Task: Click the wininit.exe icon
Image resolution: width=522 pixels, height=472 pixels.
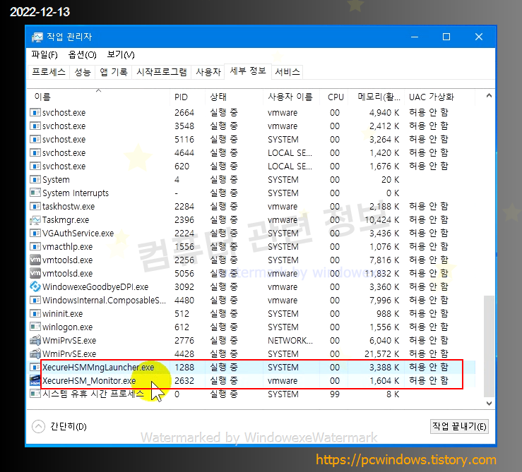Action: point(35,314)
